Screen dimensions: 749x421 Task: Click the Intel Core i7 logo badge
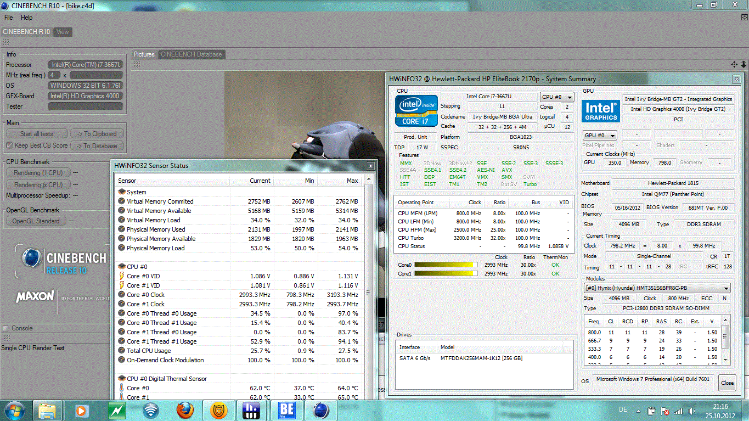[416, 110]
